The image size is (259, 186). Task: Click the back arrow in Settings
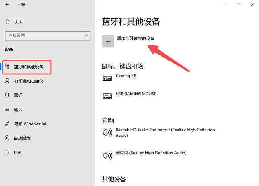point(7,5)
